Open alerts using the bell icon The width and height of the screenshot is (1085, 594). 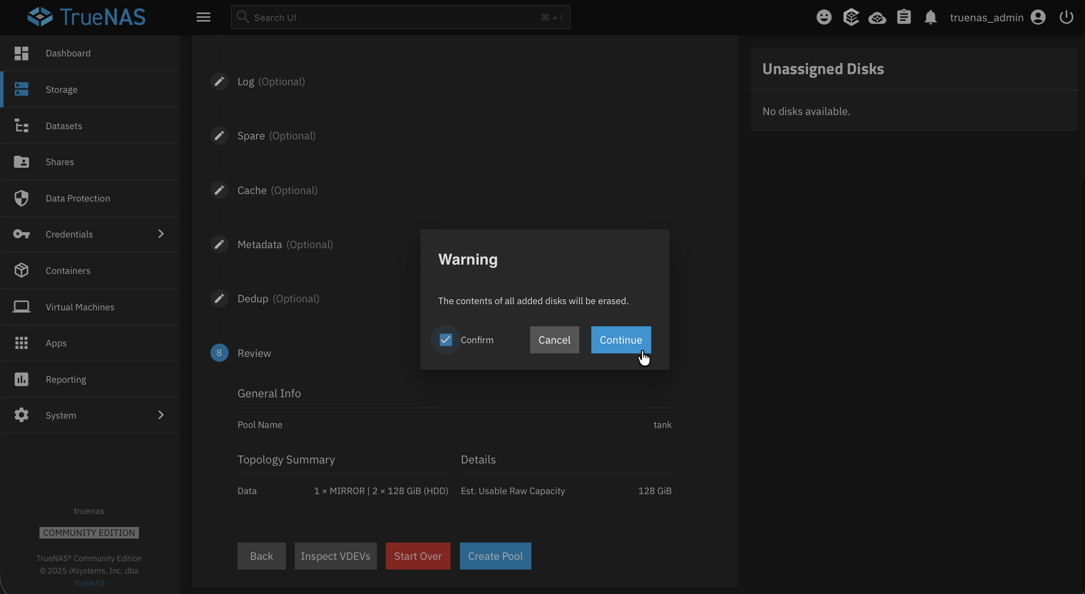pyautogui.click(x=931, y=17)
